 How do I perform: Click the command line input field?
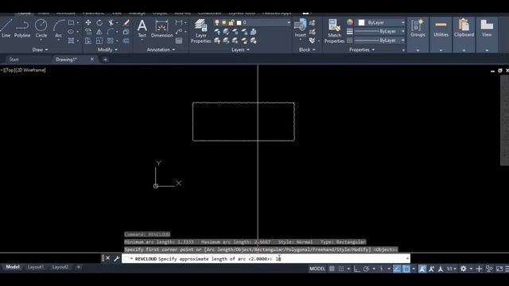266,259
